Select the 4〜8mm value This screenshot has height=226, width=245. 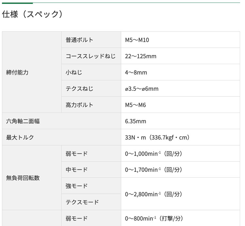pos(136,72)
